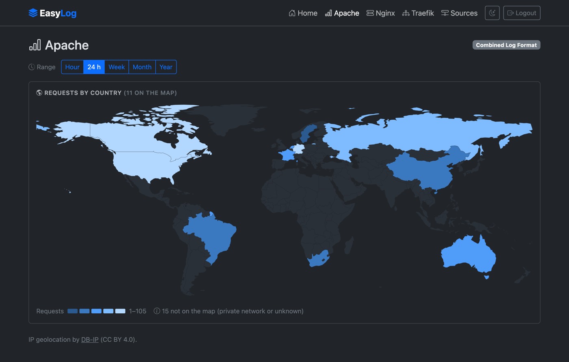
Task: Click France on the world map
Action: (x=287, y=155)
